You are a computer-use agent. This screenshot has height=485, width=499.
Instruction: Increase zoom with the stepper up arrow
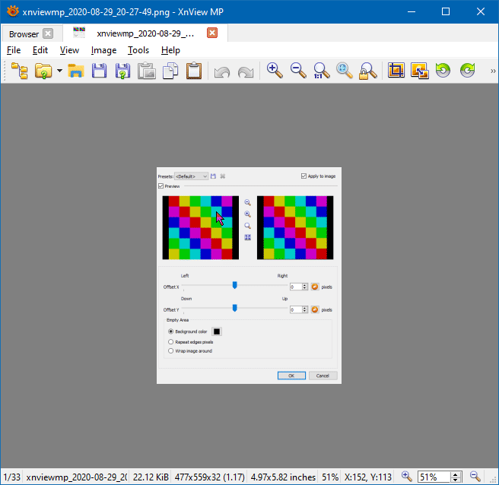456,474
